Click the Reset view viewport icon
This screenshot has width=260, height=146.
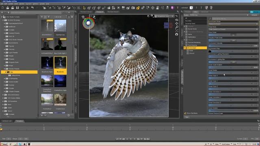pos(177,34)
